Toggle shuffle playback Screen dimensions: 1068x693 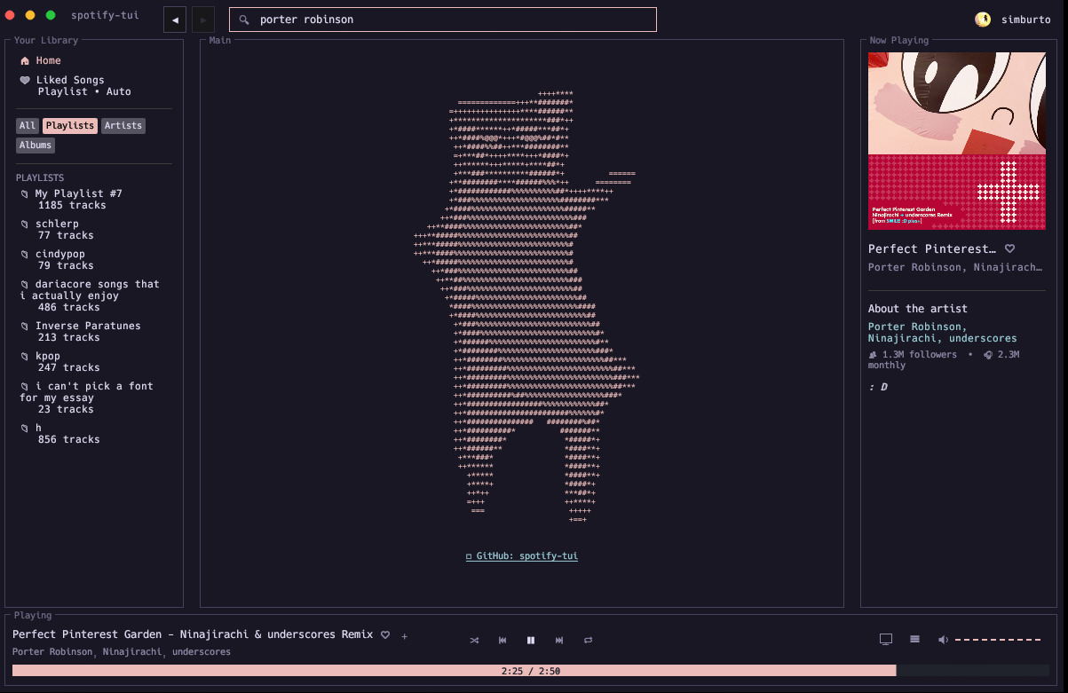coord(474,640)
